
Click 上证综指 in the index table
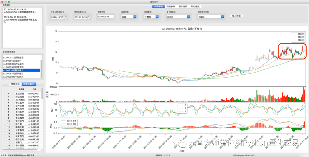click(x=21, y=94)
